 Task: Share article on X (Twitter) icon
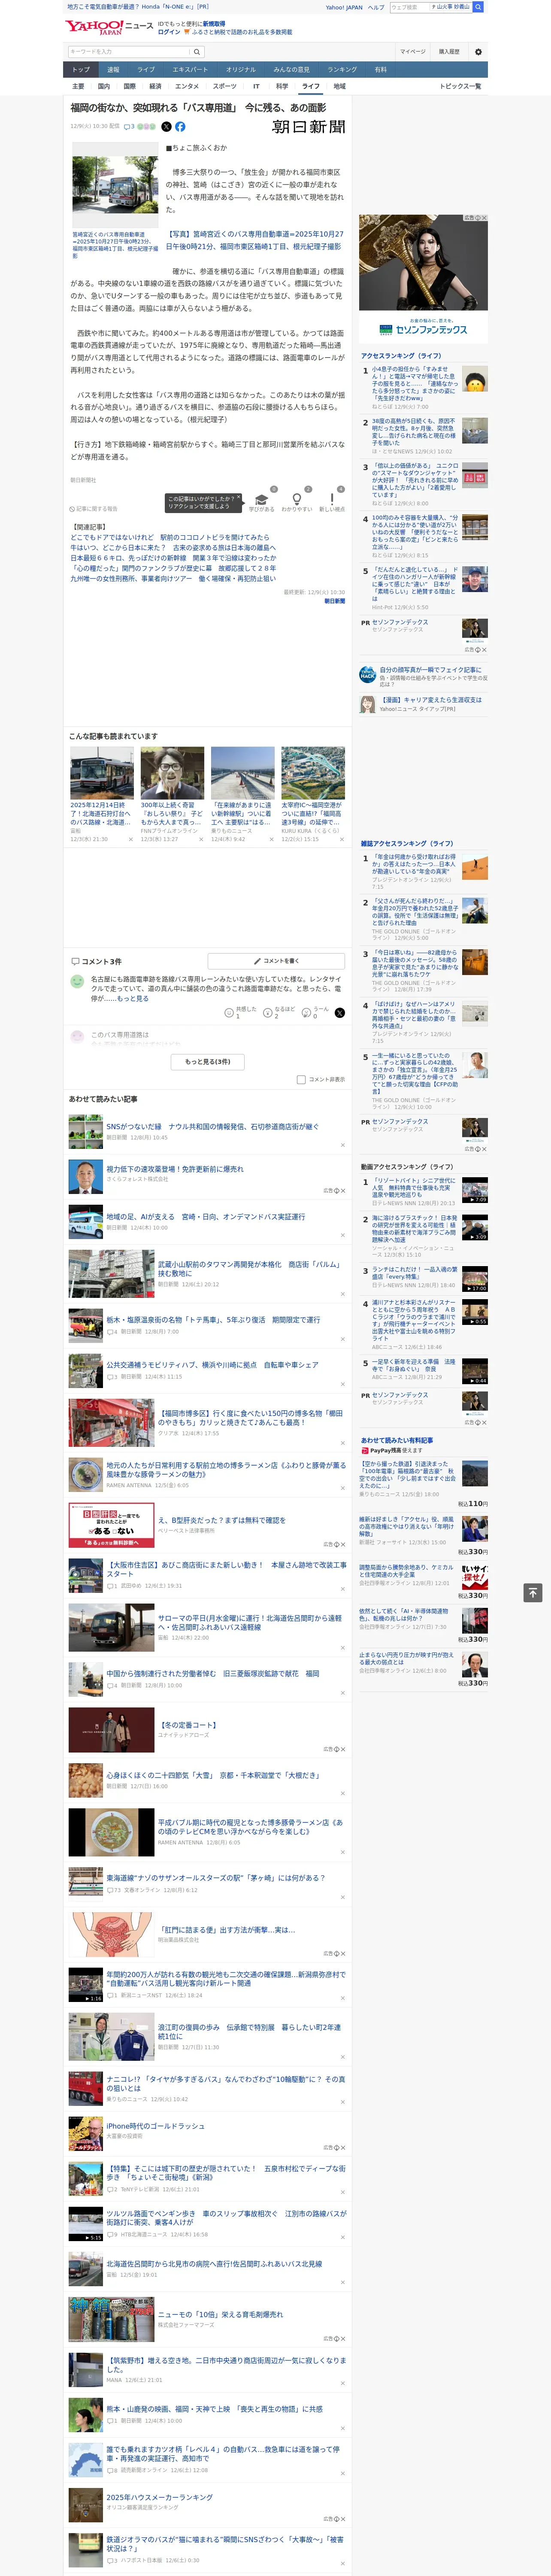(x=166, y=127)
